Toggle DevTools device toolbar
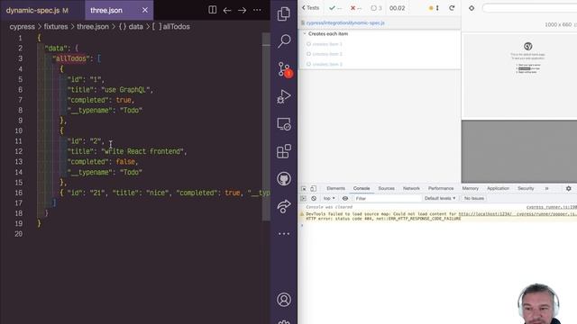The width and height of the screenshot is (577, 324). [313, 188]
